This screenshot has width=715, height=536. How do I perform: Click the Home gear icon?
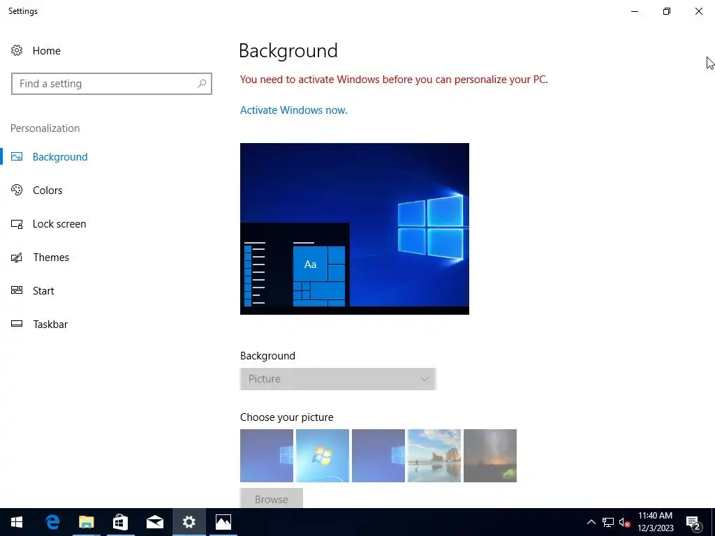coord(17,50)
